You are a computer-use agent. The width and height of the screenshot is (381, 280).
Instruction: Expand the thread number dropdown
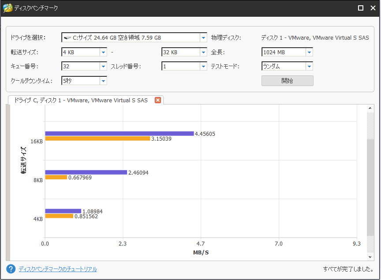tap(203, 67)
